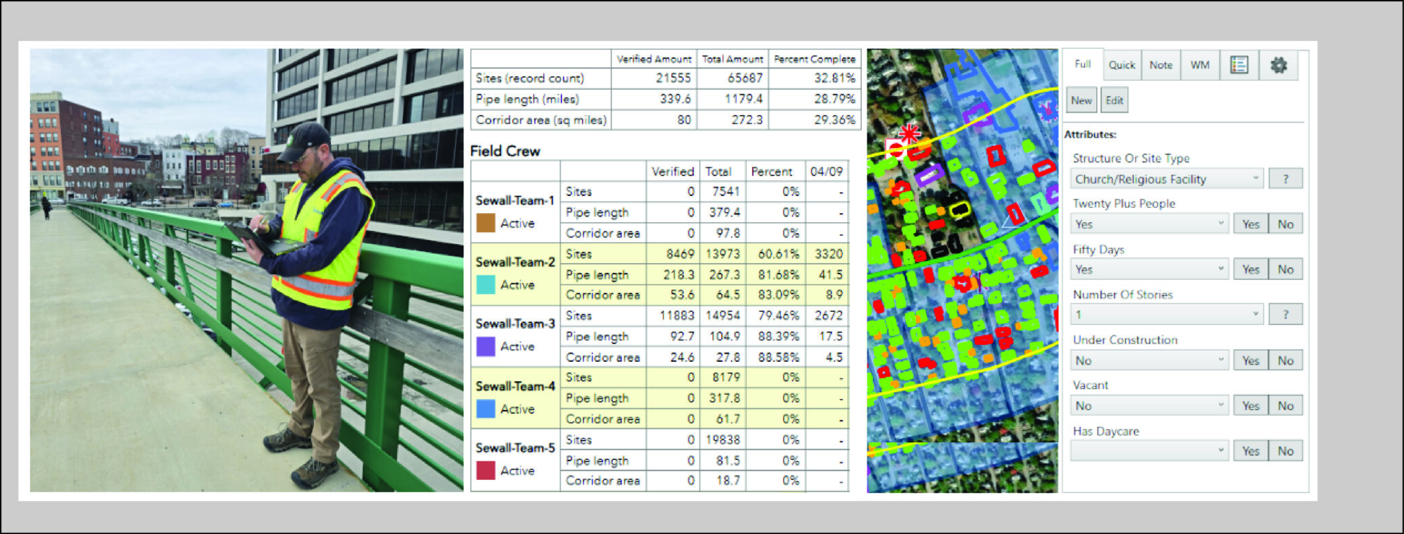Click help button beside Structure Or Site Type
This screenshot has height=534, width=1404.
point(1285,179)
